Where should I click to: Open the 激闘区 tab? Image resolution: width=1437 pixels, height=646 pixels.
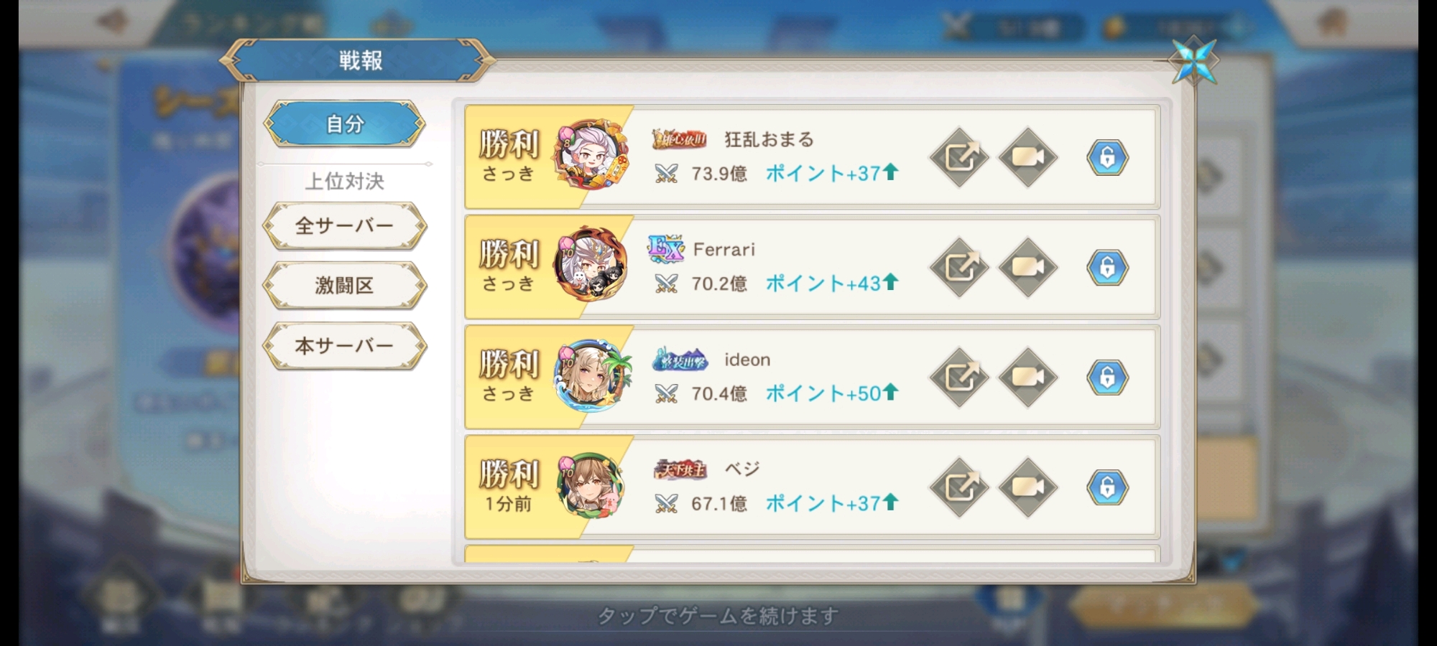[x=345, y=286]
